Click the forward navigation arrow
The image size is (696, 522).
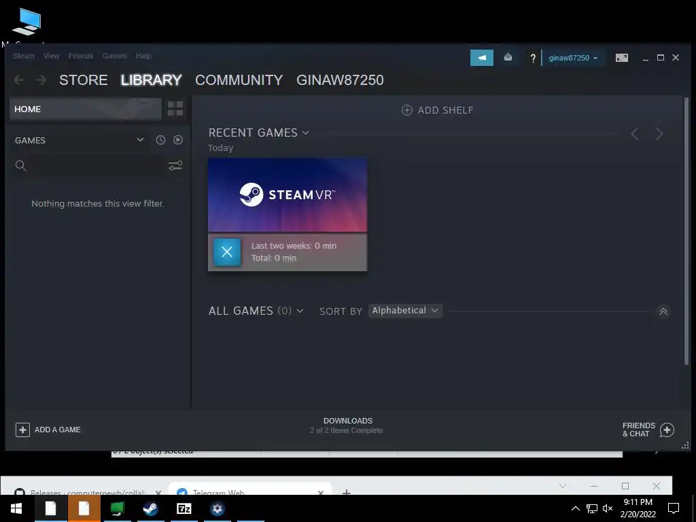[41, 80]
